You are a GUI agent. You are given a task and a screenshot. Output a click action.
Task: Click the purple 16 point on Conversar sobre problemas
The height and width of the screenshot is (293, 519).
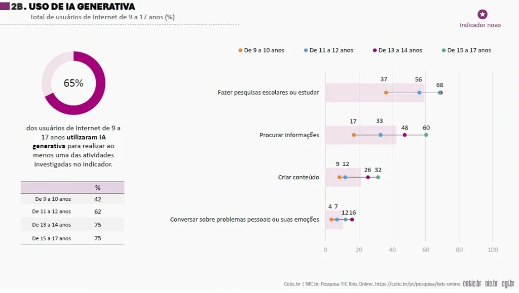(x=352, y=220)
